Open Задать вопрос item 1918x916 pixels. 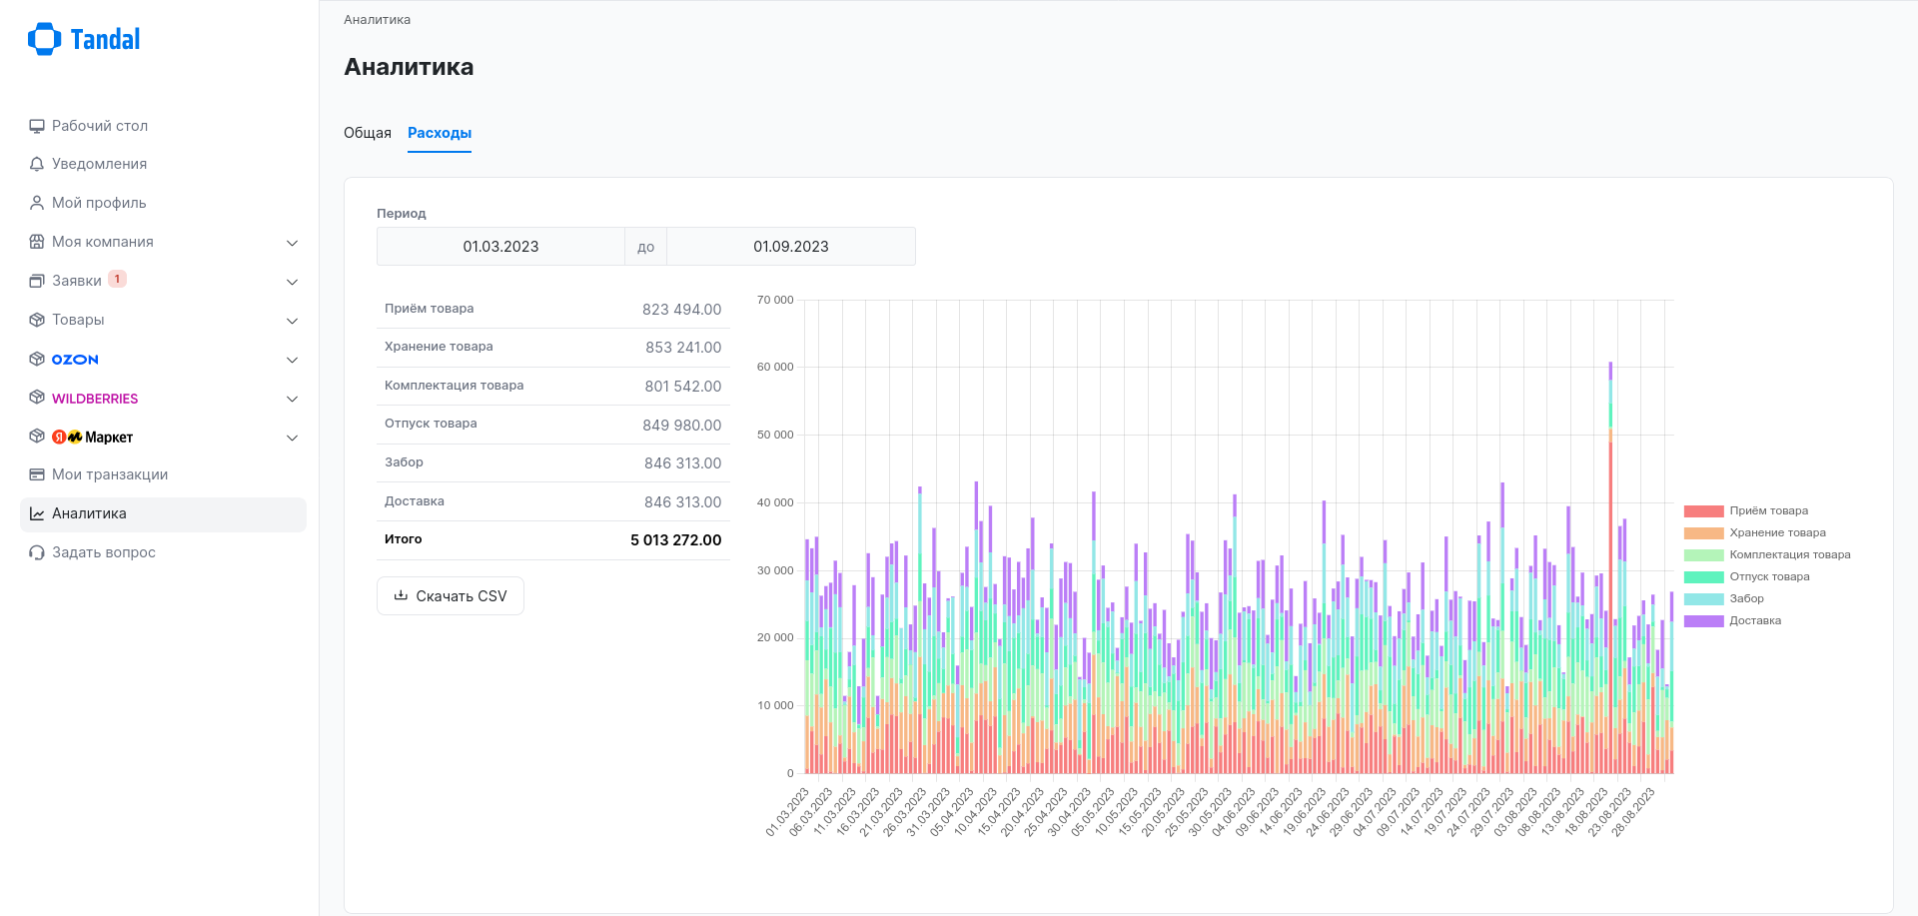[163, 552]
